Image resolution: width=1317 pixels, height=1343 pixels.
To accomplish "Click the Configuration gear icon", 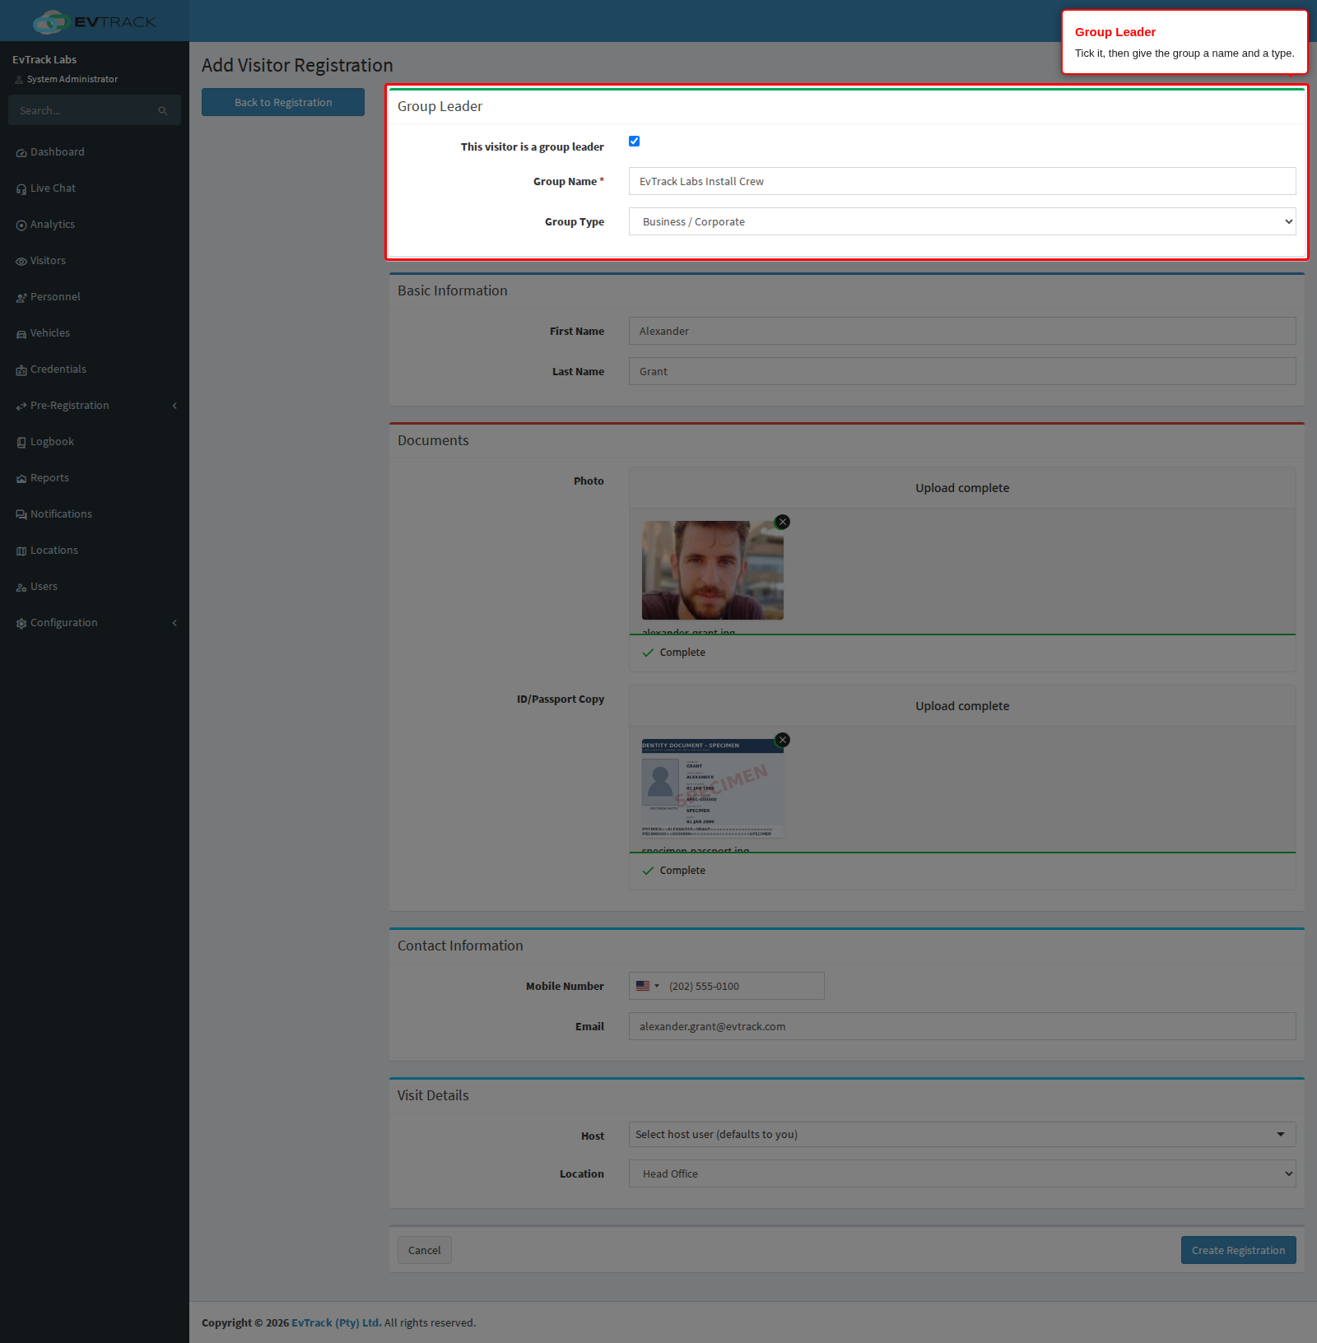I will [x=21, y=624].
